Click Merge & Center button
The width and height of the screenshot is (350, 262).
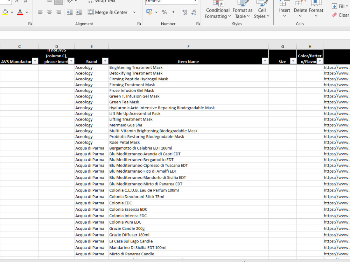pyautogui.click(x=107, y=12)
